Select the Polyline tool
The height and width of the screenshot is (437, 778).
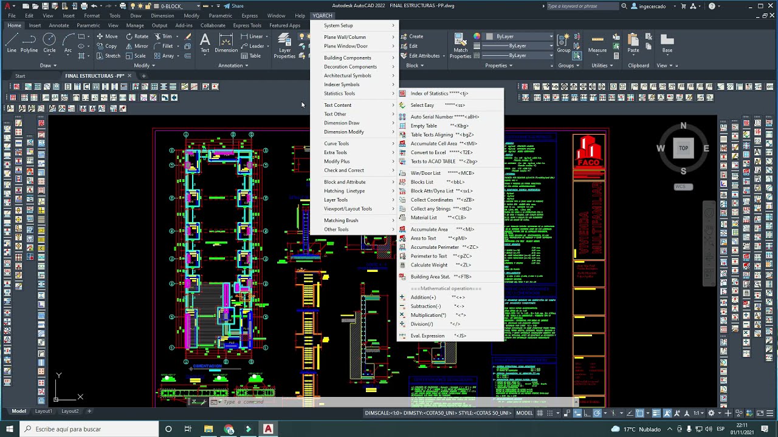pyautogui.click(x=29, y=43)
